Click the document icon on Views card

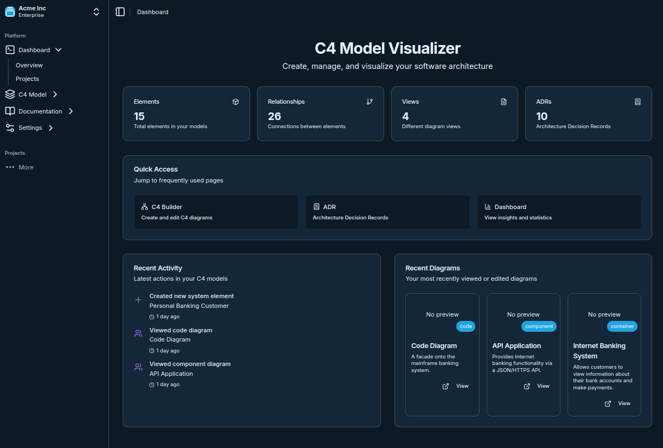click(503, 102)
